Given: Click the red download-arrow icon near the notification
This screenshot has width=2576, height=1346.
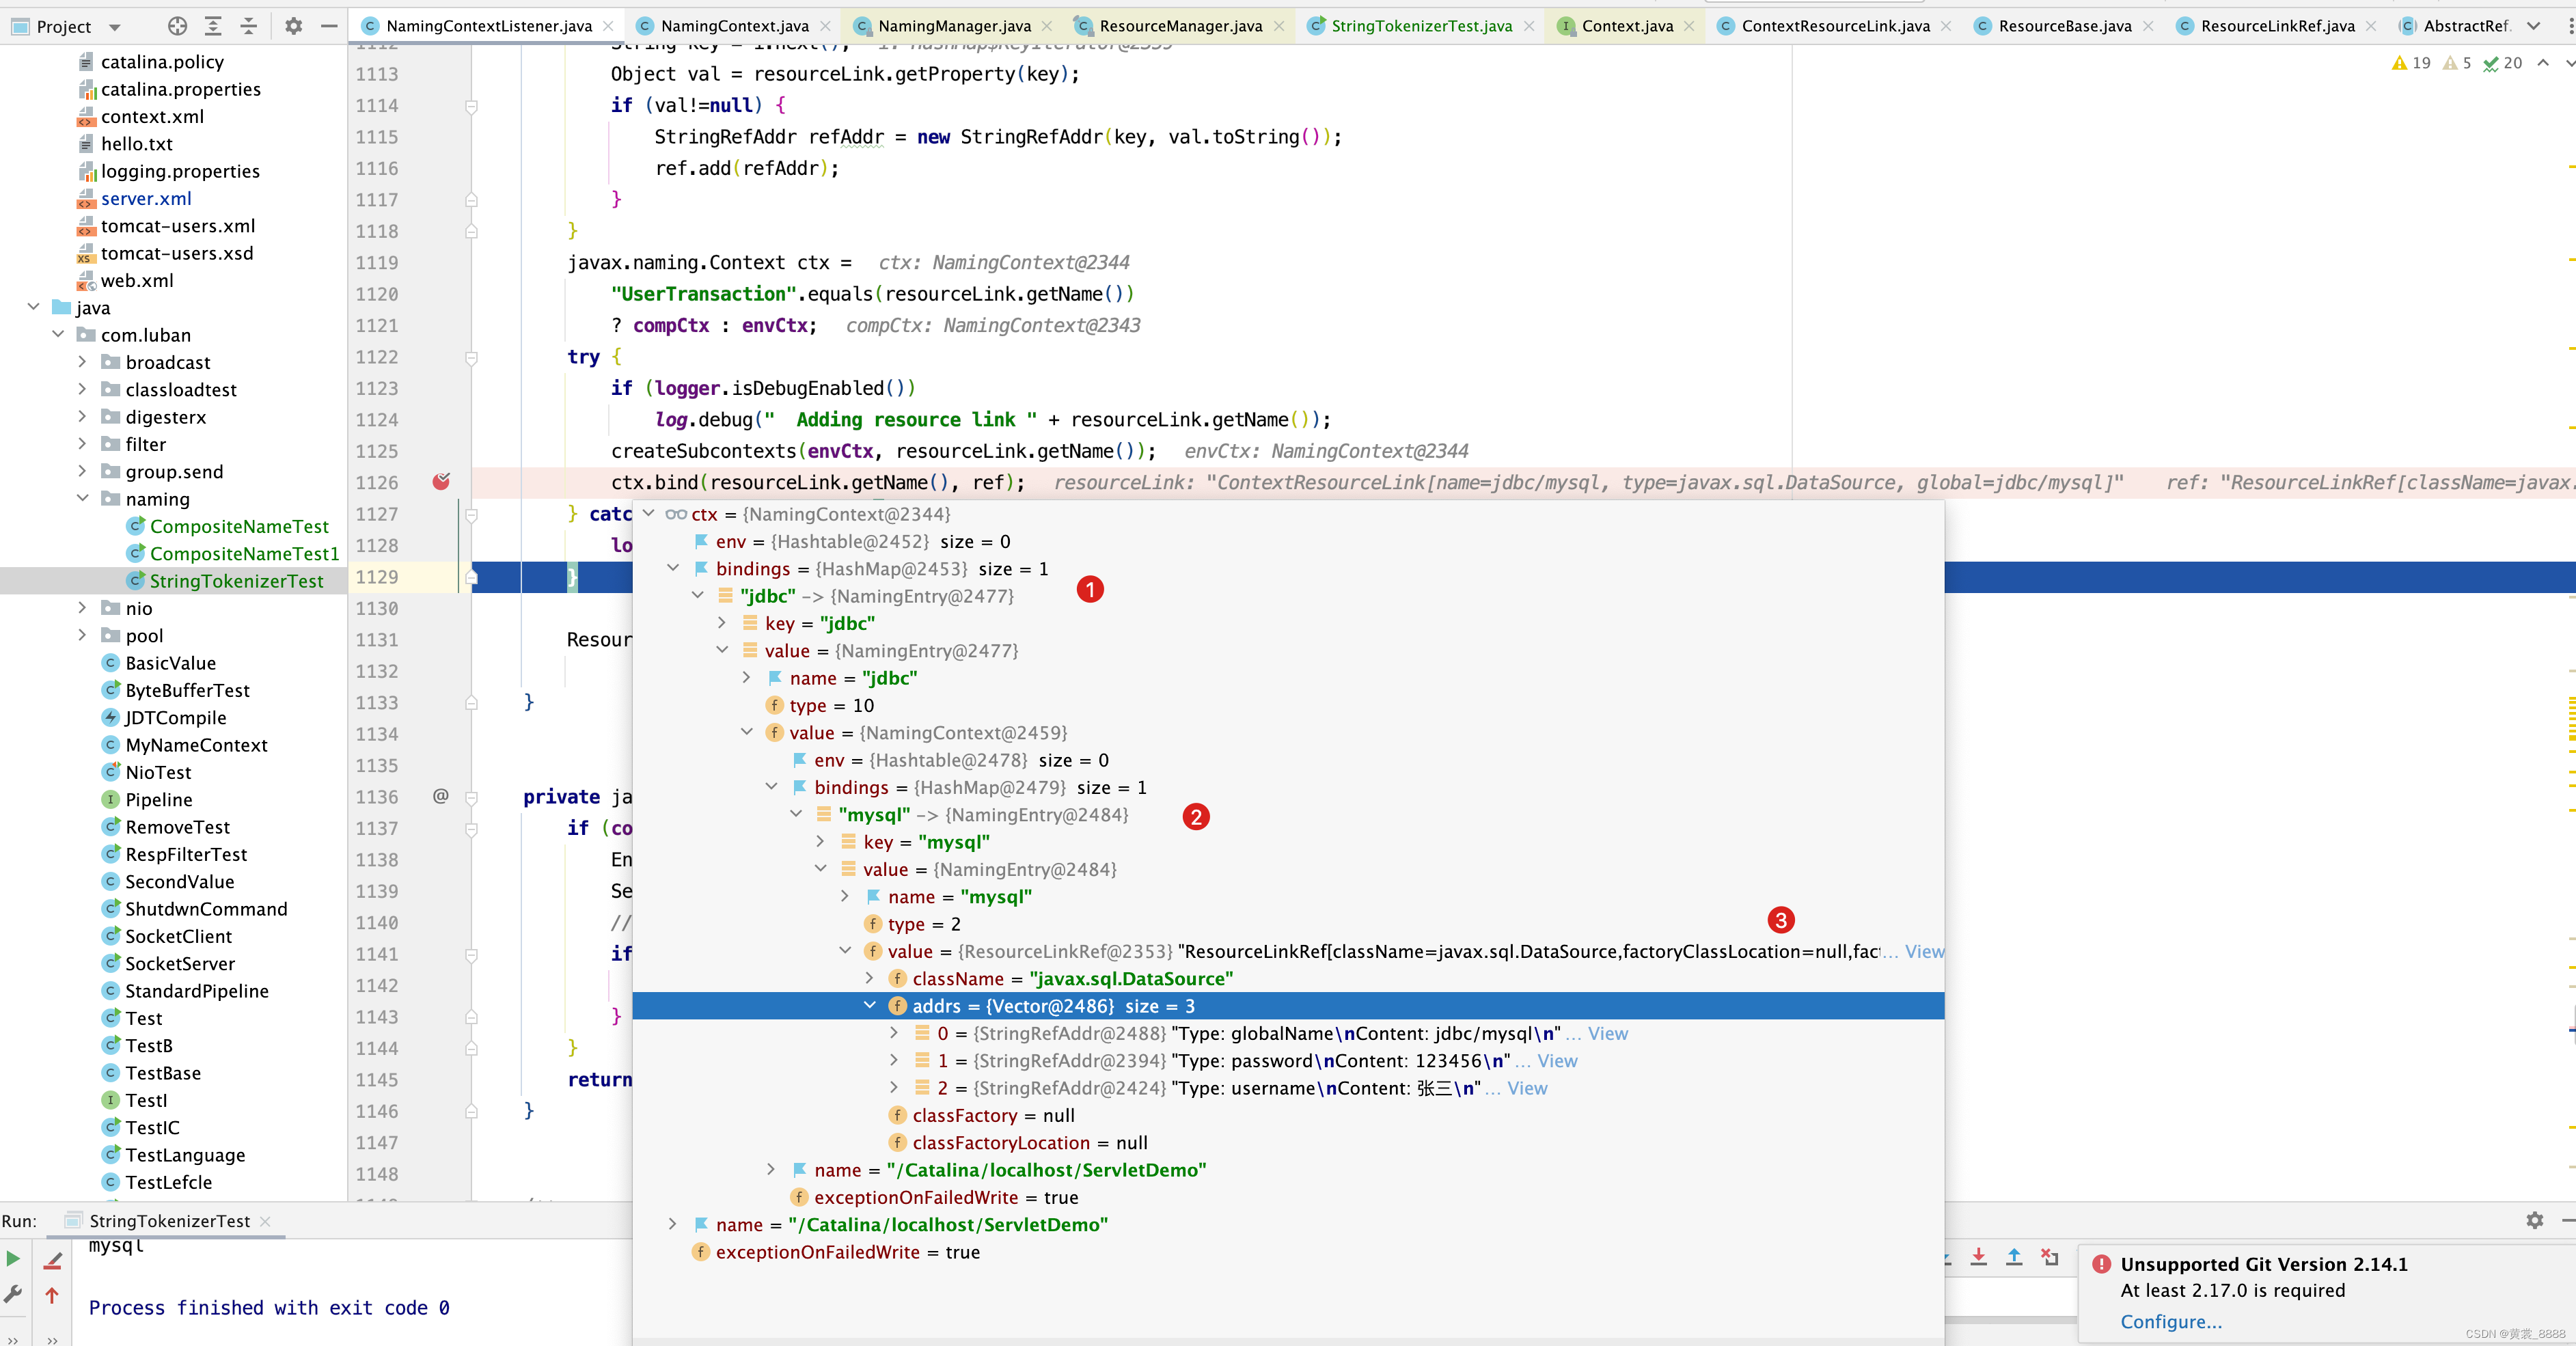Looking at the screenshot, I should pyautogui.click(x=1978, y=1258).
